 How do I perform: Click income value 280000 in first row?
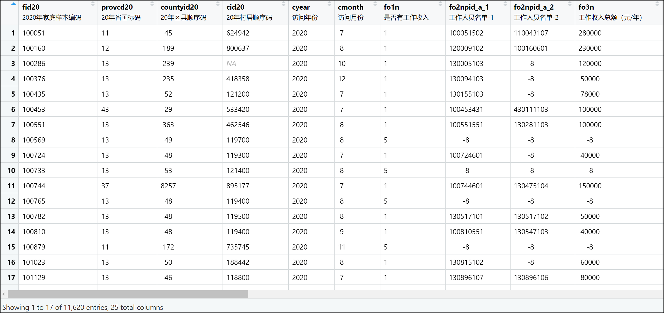[590, 33]
